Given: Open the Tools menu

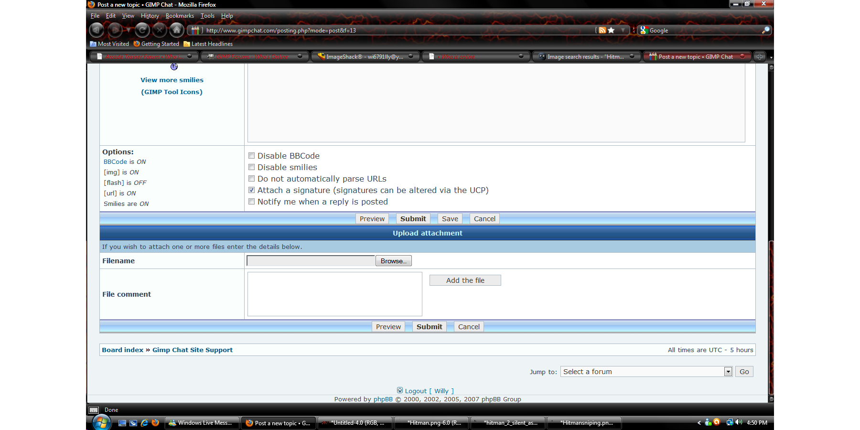Looking at the screenshot, I should (207, 16).
